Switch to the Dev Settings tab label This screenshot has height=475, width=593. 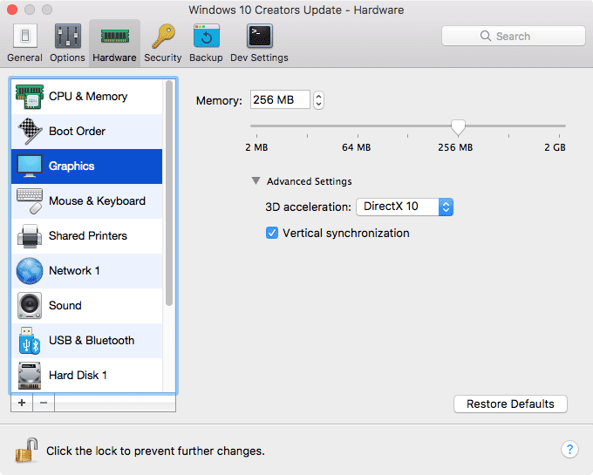click(260, 58)
